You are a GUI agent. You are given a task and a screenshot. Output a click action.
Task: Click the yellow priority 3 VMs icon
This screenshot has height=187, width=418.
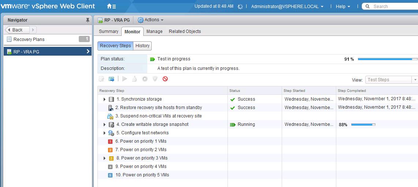[x=111, y=158]
